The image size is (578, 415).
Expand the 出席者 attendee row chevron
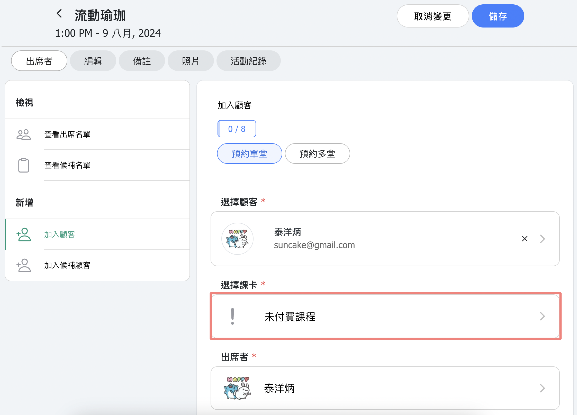tap(543, 388)
